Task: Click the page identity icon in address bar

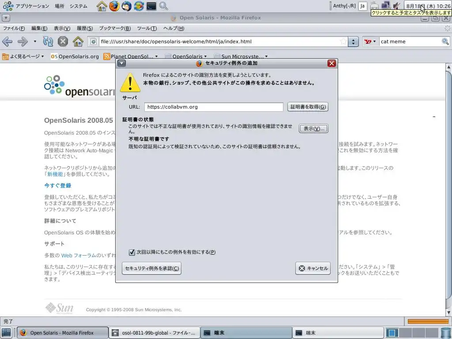Action: point(94,42)
